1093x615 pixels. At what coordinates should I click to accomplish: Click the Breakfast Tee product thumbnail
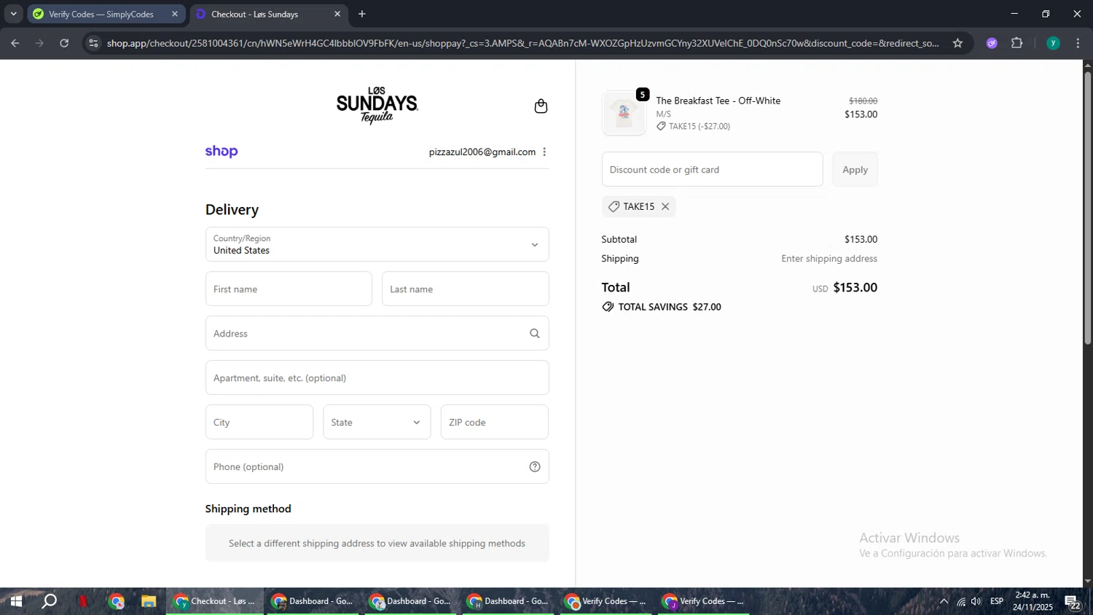click(x=624, y=113)
